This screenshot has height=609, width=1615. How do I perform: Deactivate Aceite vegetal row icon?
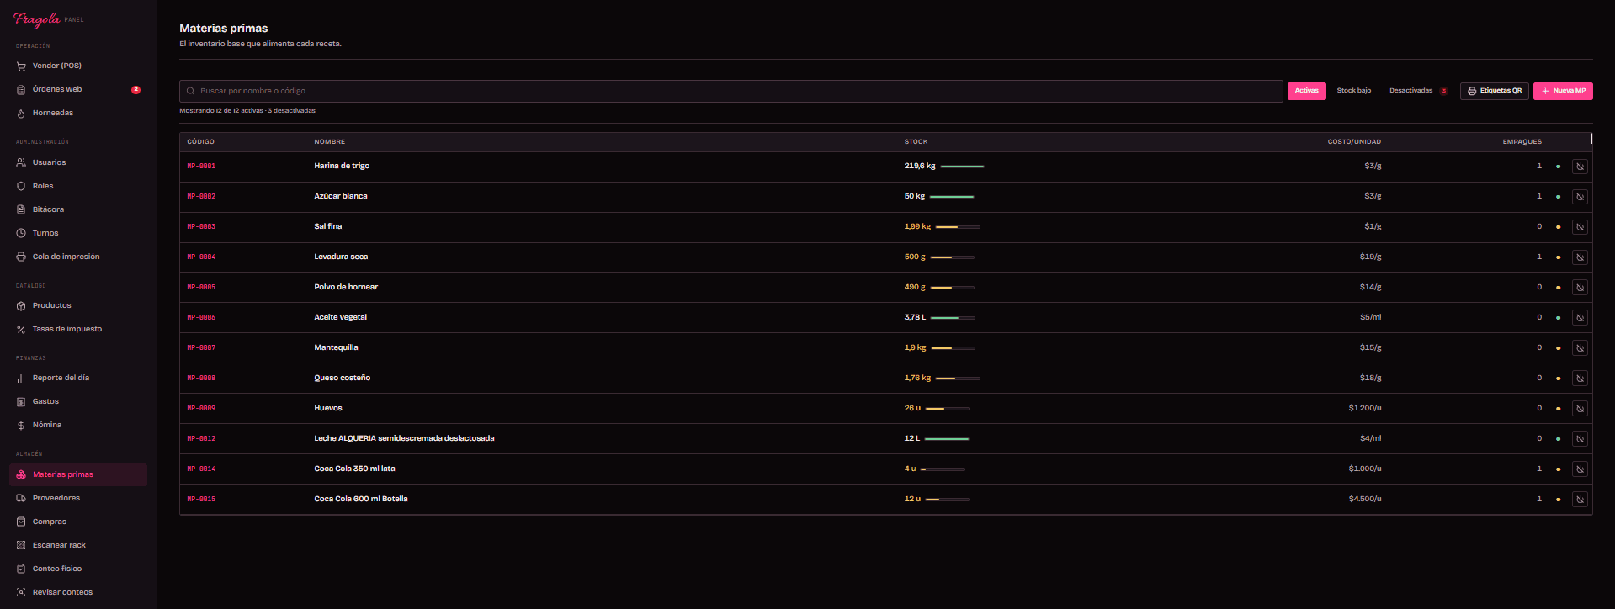coord(1580,318)
